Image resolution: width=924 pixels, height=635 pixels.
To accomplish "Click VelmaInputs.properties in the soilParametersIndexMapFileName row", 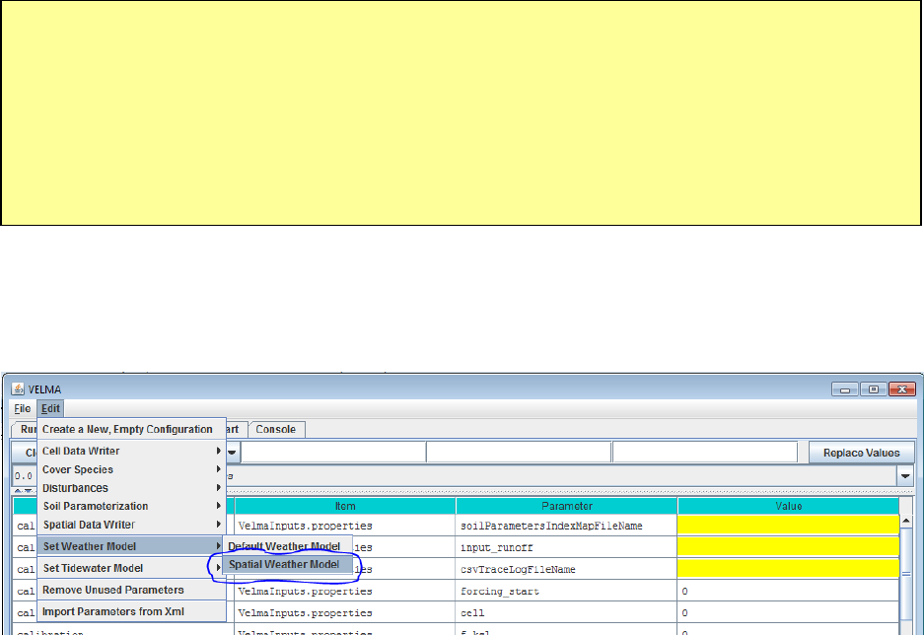I will [x=345, y=526].
